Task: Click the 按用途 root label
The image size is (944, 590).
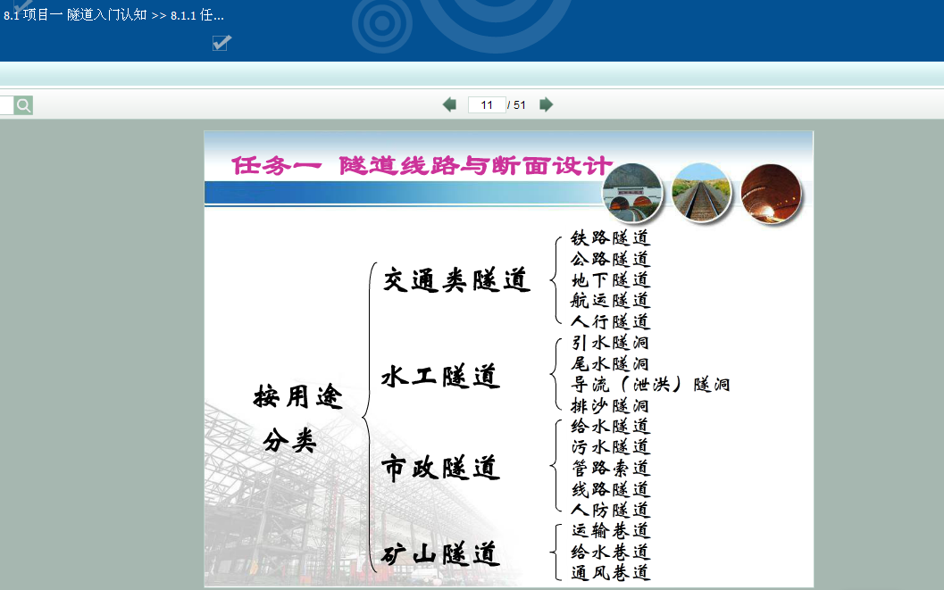Action: (x=298, y=396)
